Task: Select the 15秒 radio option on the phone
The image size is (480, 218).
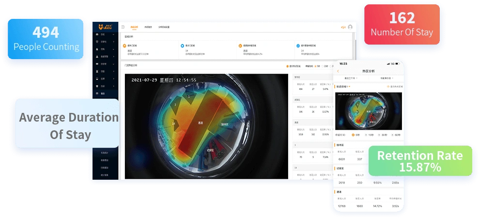Action: point(366,135)
